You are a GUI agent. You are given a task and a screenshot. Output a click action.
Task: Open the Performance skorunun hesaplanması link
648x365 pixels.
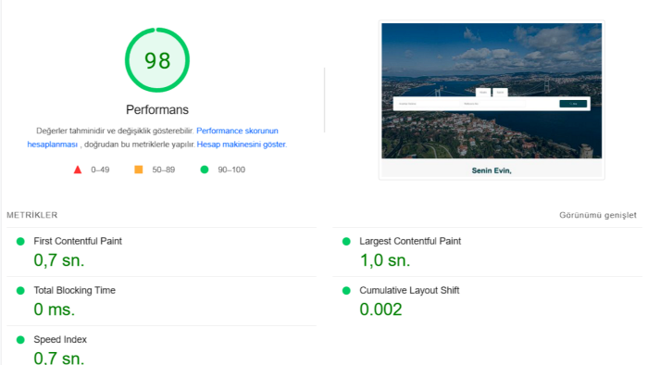click(x=237, y=131)
